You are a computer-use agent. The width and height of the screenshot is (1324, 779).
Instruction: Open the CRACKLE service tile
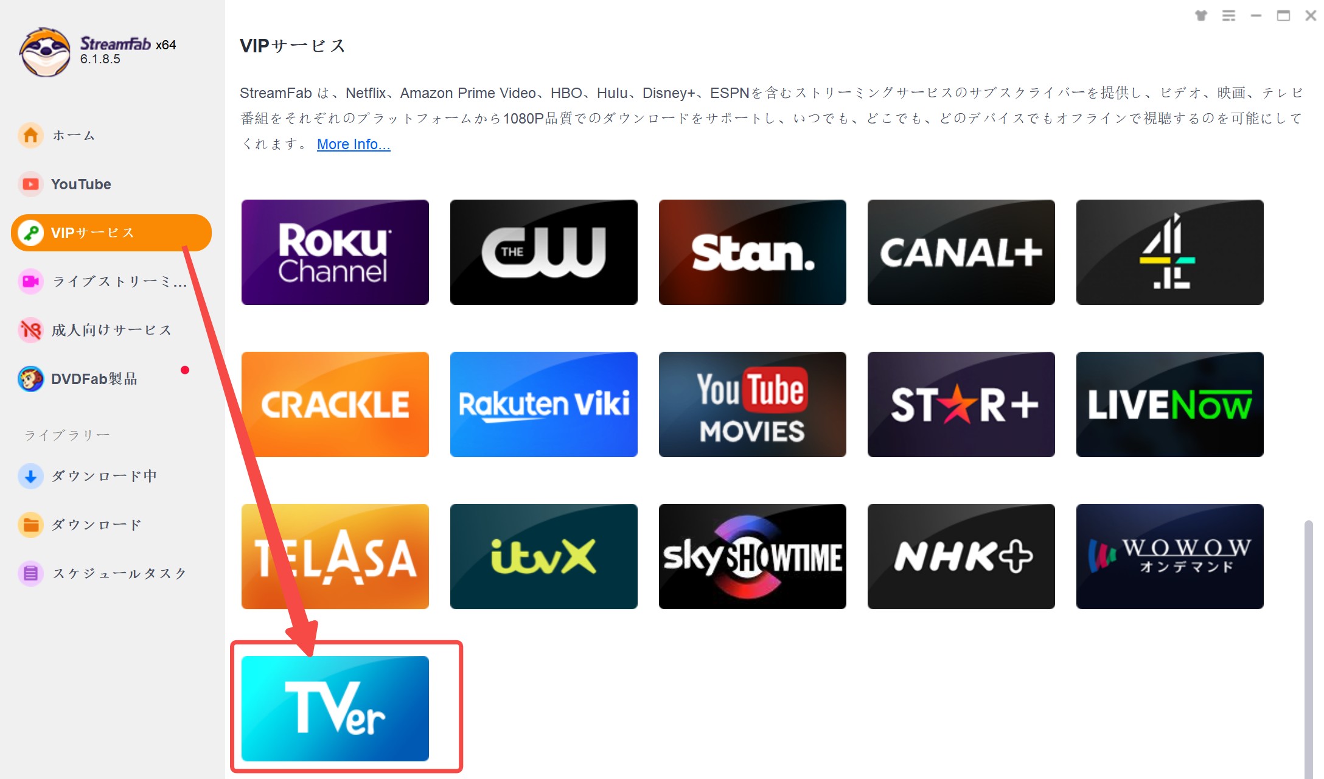point(335,404)
